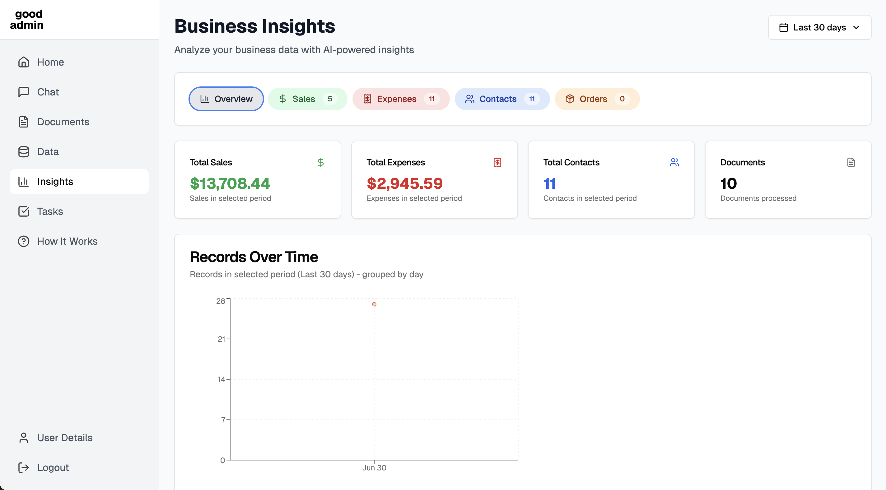Image resolution: width=886 pixels, height=490 pixels.
Task: Select the Contacts filter pill
Action: tap(502, 99)
